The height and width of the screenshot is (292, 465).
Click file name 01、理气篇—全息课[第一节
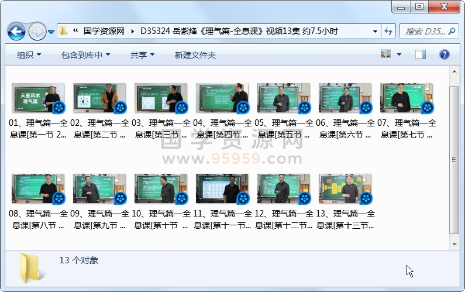click(38, 129)
